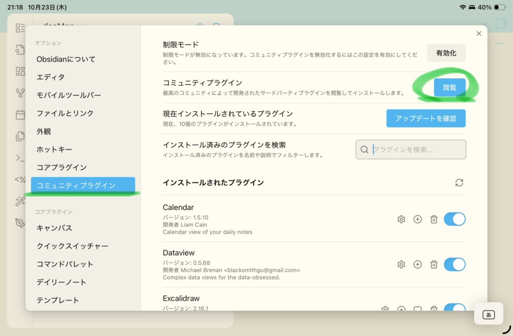Select 外観 in settings sidebar

point(44,131)
